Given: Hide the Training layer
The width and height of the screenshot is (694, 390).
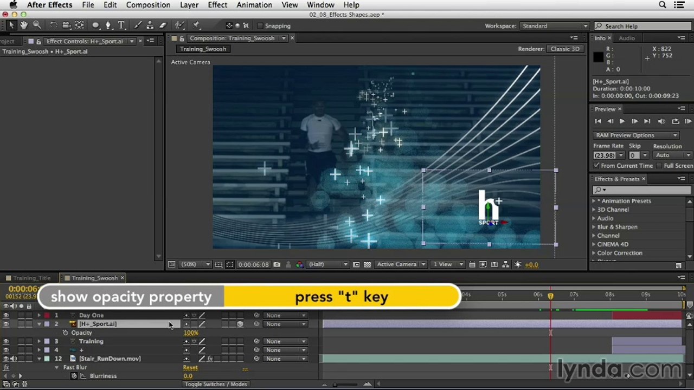Looking at the screenshot, I should click(6, 341).
